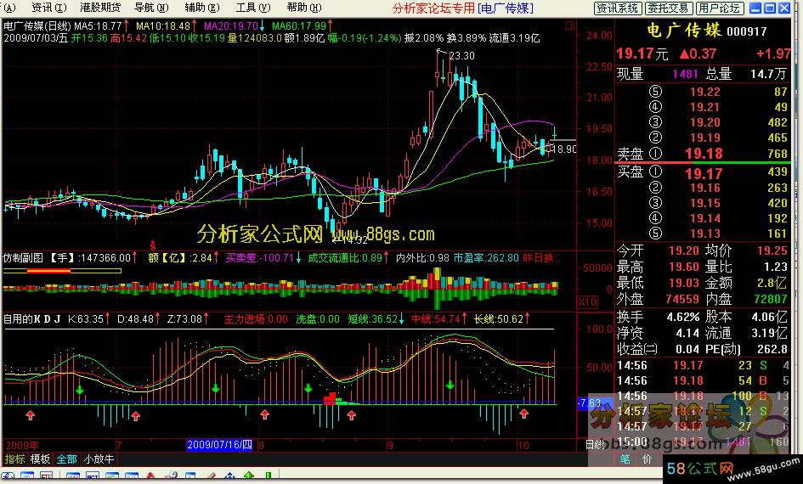The width and height of the screenshot is (803, 484).
Task: Click the 洗盘:0.00 label
Action: pyautogui.click(x=318, y=319)
